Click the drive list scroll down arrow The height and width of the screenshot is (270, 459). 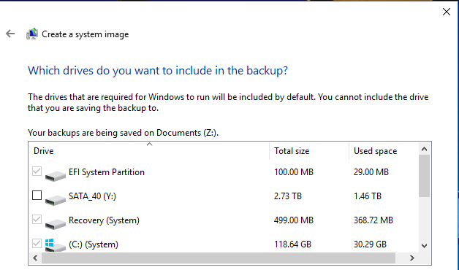pyautogui.click(x=424, y=246)
